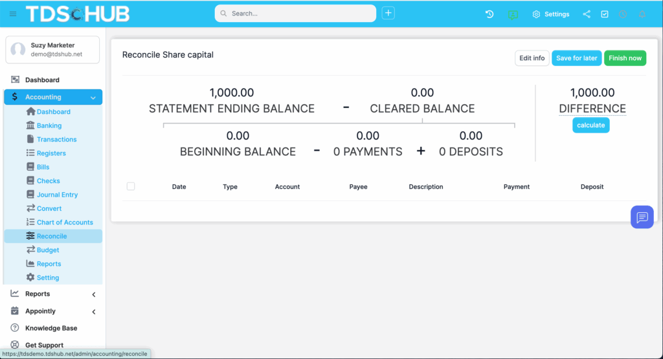Click the timer clock icon near bell
Image resolution: width=663 pixels, height=359 pixels.
coord(623,14)
